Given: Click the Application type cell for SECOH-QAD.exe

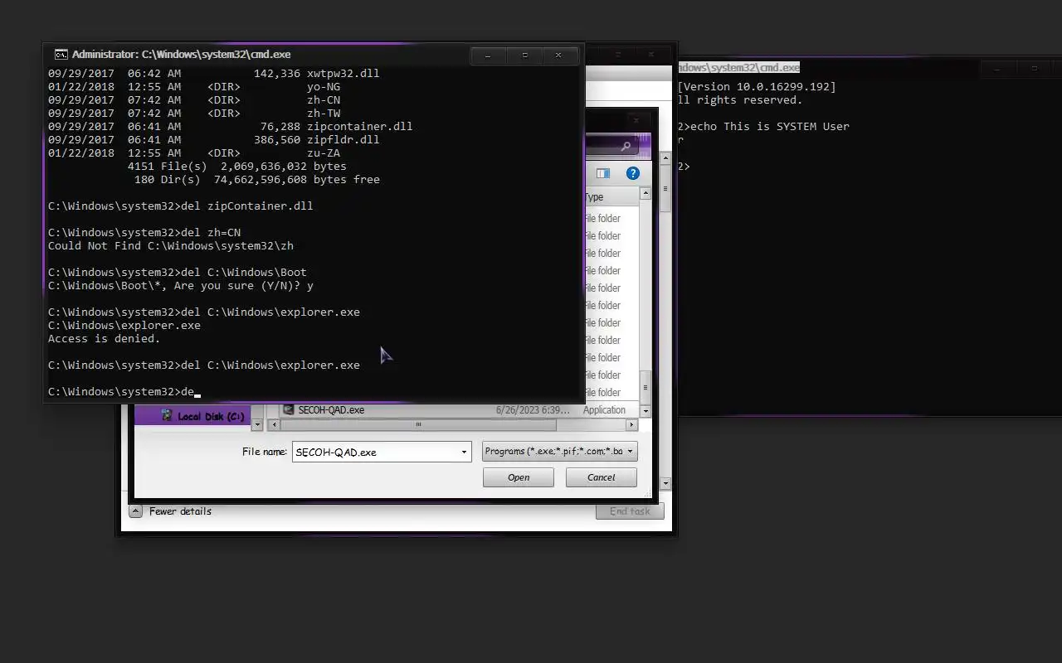Looking at the screenshot, I should tap(604, 409).
